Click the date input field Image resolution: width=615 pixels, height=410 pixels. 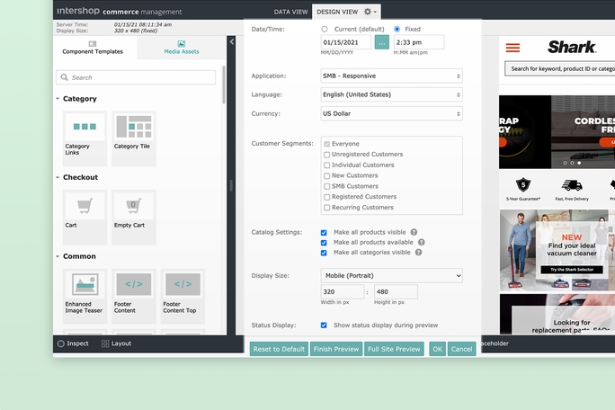click(x=346, y=42)
